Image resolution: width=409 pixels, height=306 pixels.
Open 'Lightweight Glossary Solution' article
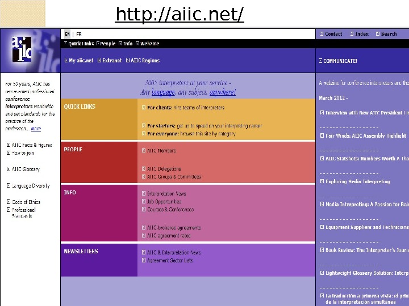click(x=367, y=273)
